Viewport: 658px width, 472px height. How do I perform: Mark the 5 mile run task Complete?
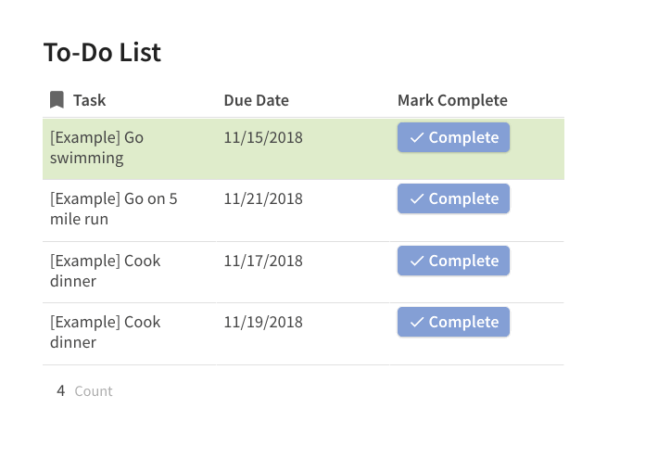tap(453, 199)
